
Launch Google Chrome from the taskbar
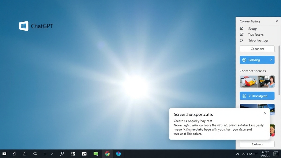point(107,154)
